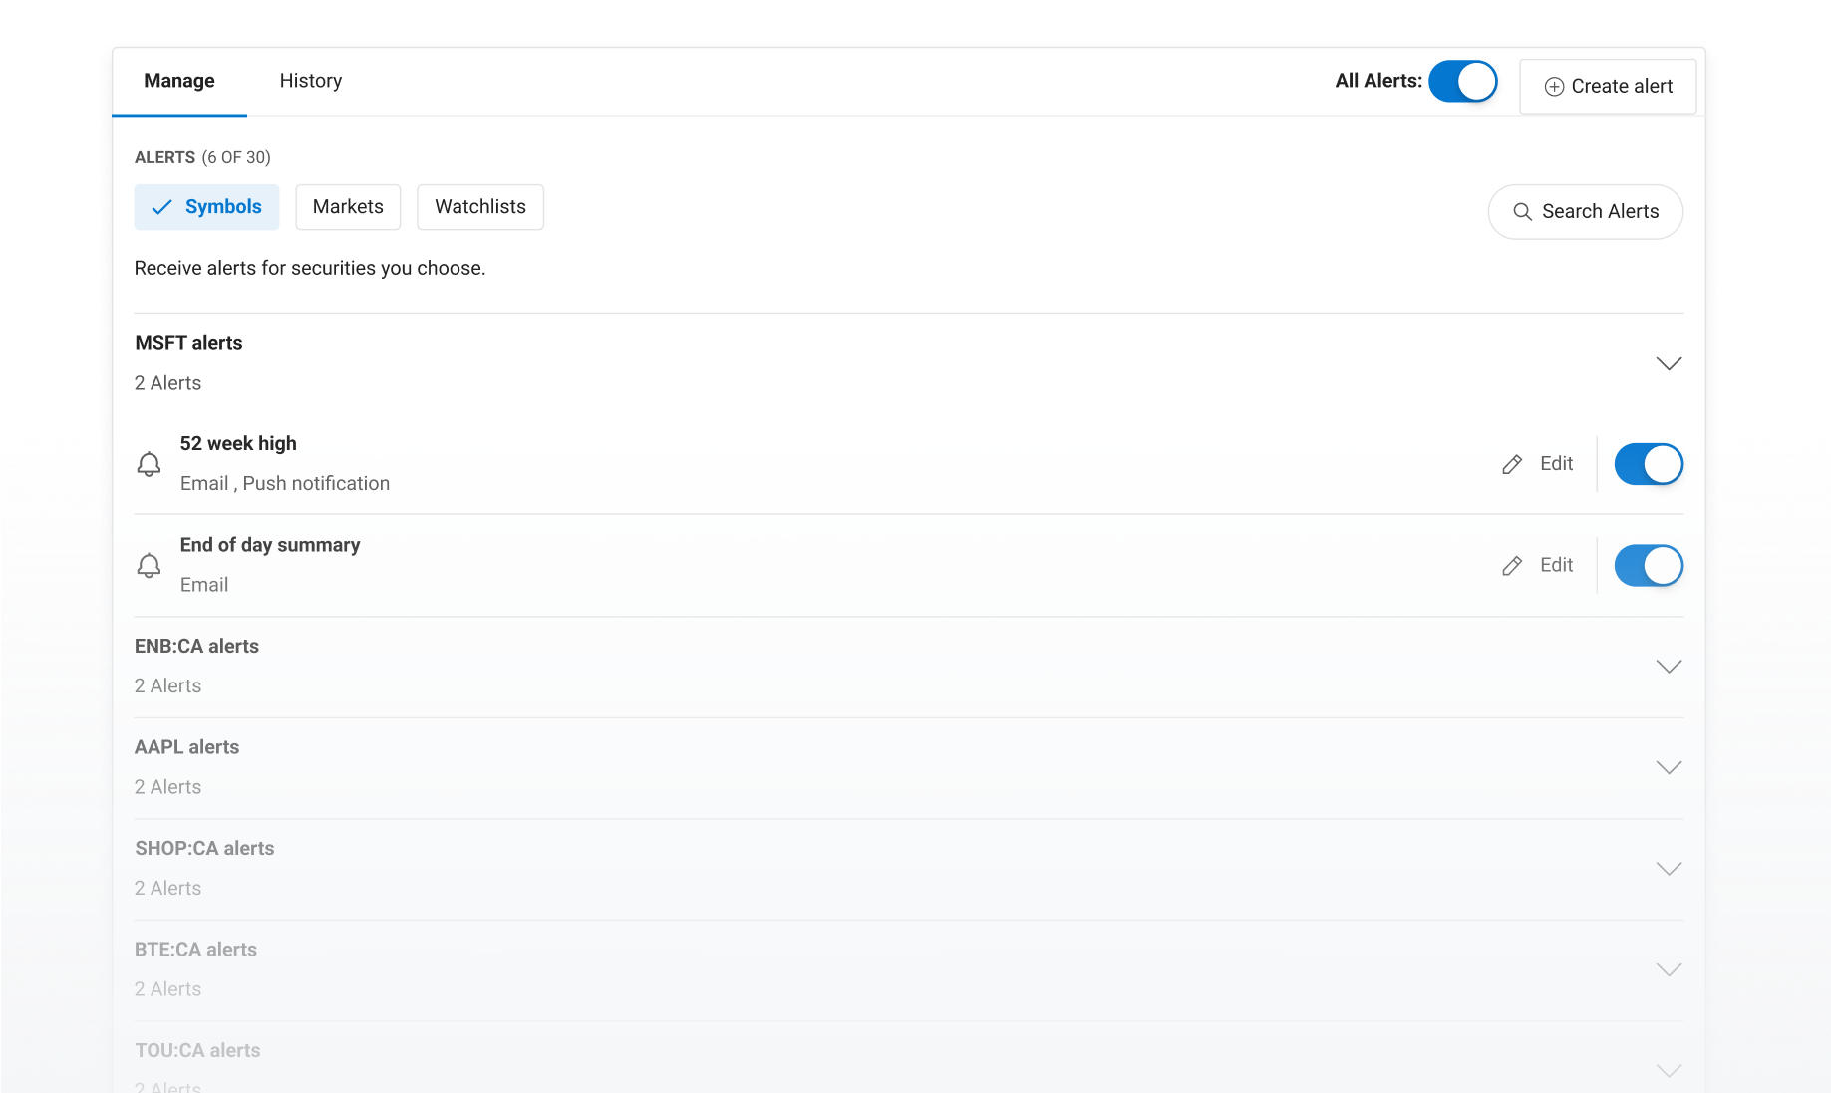Click the 'MSFT alerts' heading
This screenshot has width=1831, height=1093.
pos(188,343)
